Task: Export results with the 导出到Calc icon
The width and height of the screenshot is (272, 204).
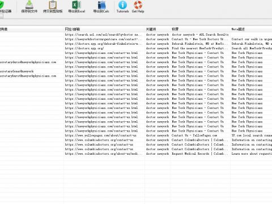Action: (101, 7)
